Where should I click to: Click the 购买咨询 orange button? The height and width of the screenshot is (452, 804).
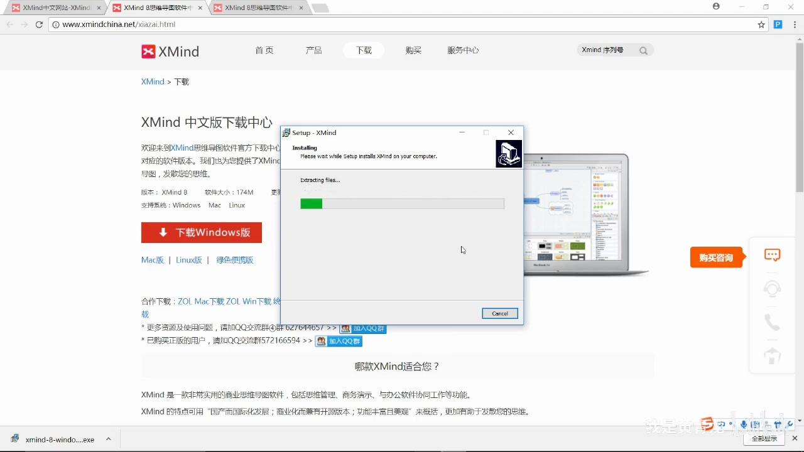(716, 257)
